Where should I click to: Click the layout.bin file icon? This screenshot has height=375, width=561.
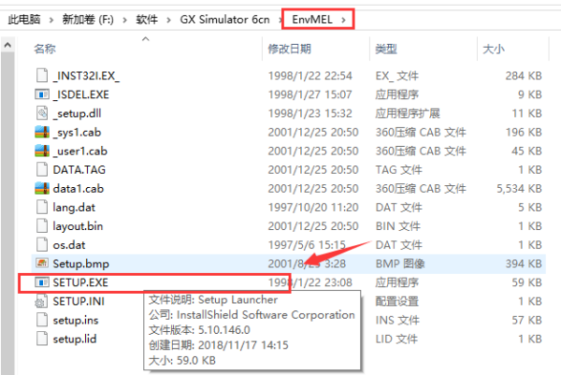tap(42, 225)
